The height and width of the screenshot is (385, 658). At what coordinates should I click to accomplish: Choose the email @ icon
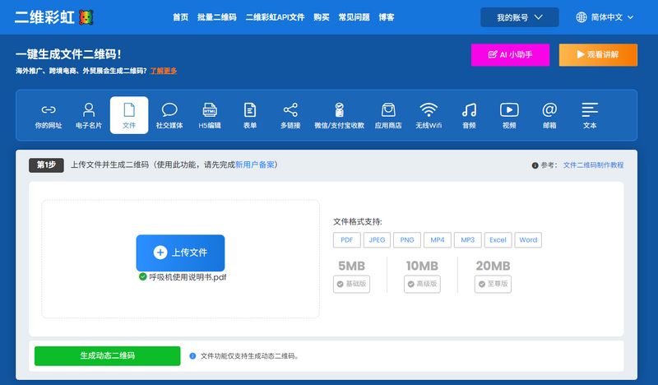click(x=549, y=115)
